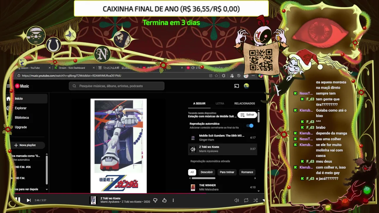Click the colorful extension icon in toolbar
The height and width of the screenshot is (213, 379).
coord(260,76)
